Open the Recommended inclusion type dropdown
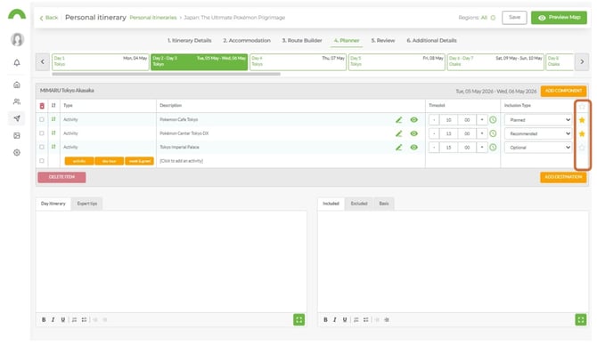Image resolution: width=597 pixels, height=346 pixels. coord(538,133)
